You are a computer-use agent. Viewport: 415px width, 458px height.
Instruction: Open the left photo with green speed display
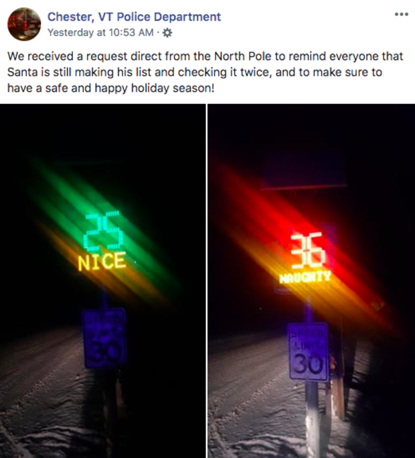[x=103, y=281]
